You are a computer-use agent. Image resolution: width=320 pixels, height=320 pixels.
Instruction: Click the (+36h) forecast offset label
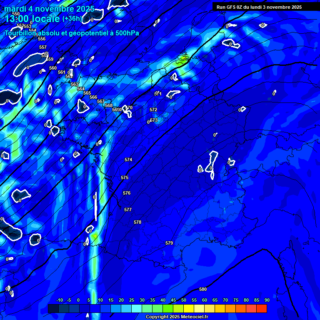tap(72, 19)
